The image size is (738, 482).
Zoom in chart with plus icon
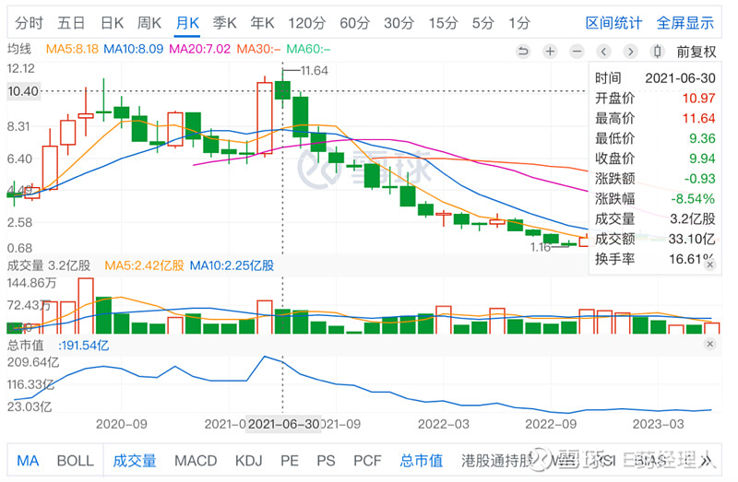pyautogui.click(x=550, y=52)
